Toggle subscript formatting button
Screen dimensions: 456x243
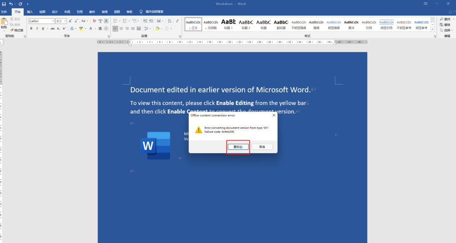pyautogui.click(x=59, y=28)
